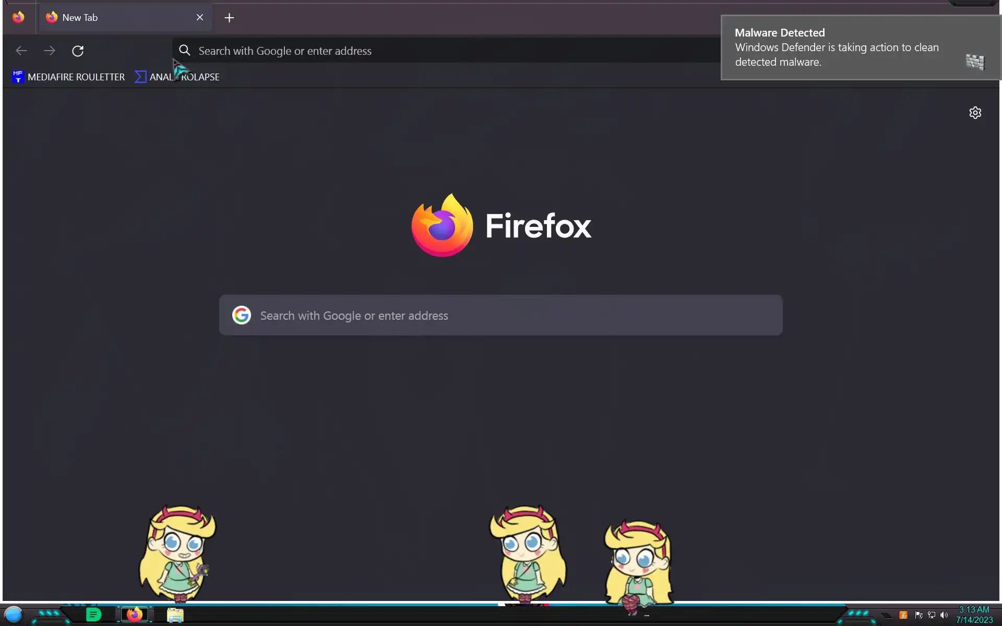
Task: Click the Firefox View icon
Action: point(18,17)
